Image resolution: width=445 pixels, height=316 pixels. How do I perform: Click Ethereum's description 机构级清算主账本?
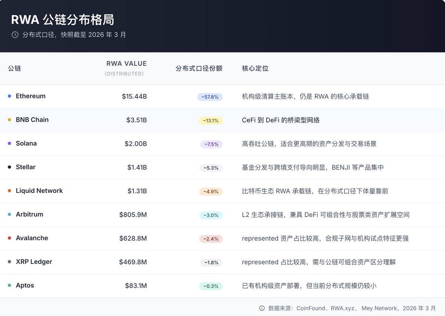point(306,96)
